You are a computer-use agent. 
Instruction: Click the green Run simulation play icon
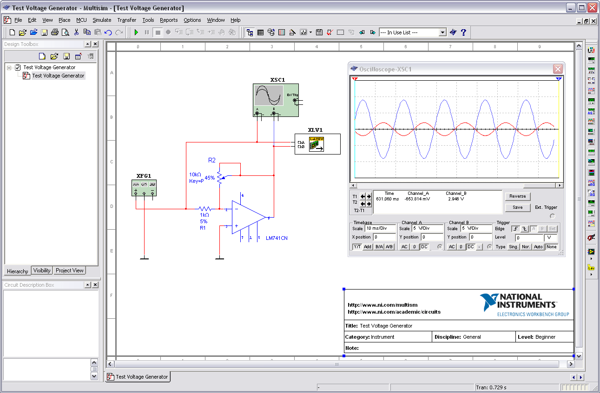[136, 32]
